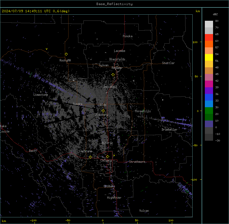The image size is (229, 224).
Task: Click the 80 value at the legend top
Action: 217,21
